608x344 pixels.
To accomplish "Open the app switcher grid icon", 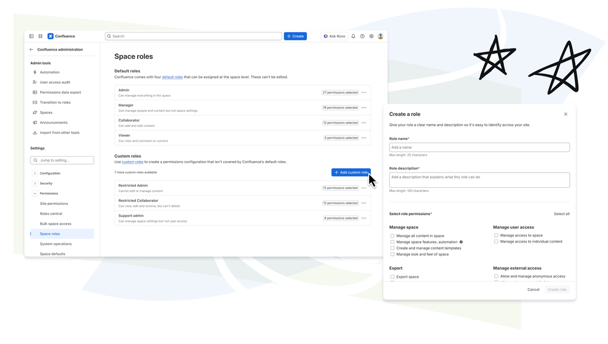I will 40,36.
